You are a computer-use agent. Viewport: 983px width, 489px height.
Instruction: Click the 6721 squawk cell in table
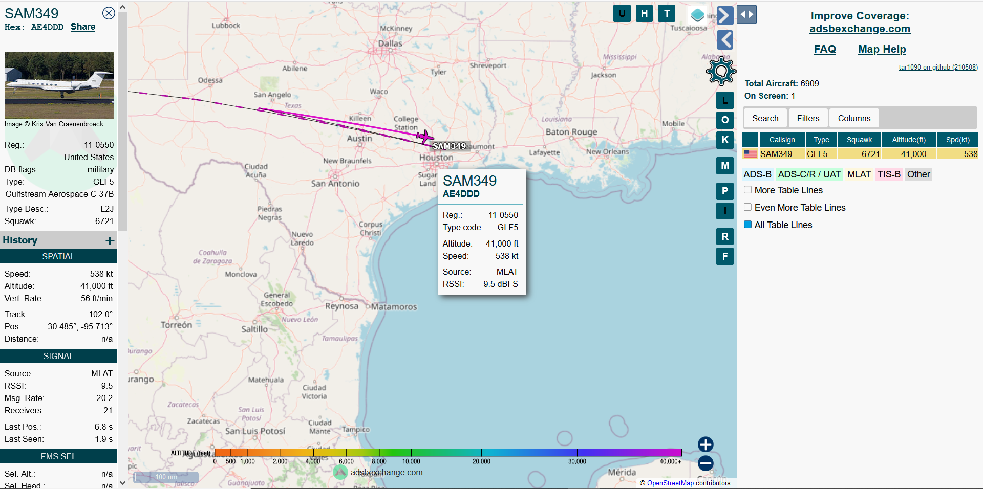pos(859,154)
